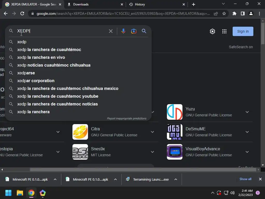This screenshot has width=265, height=199.
Task: Bookmark this page with star icon
Action: pyautogui.click(x=224, y=13)
